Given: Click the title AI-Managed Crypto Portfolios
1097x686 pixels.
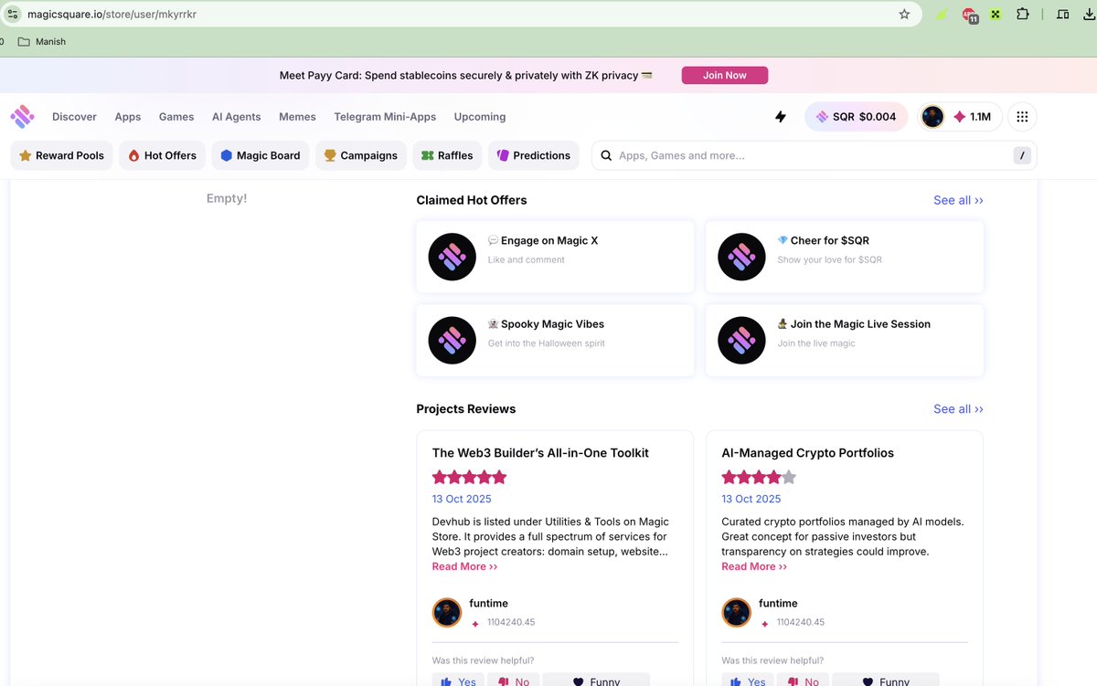Looking at the screenshot, I should 808,453.
